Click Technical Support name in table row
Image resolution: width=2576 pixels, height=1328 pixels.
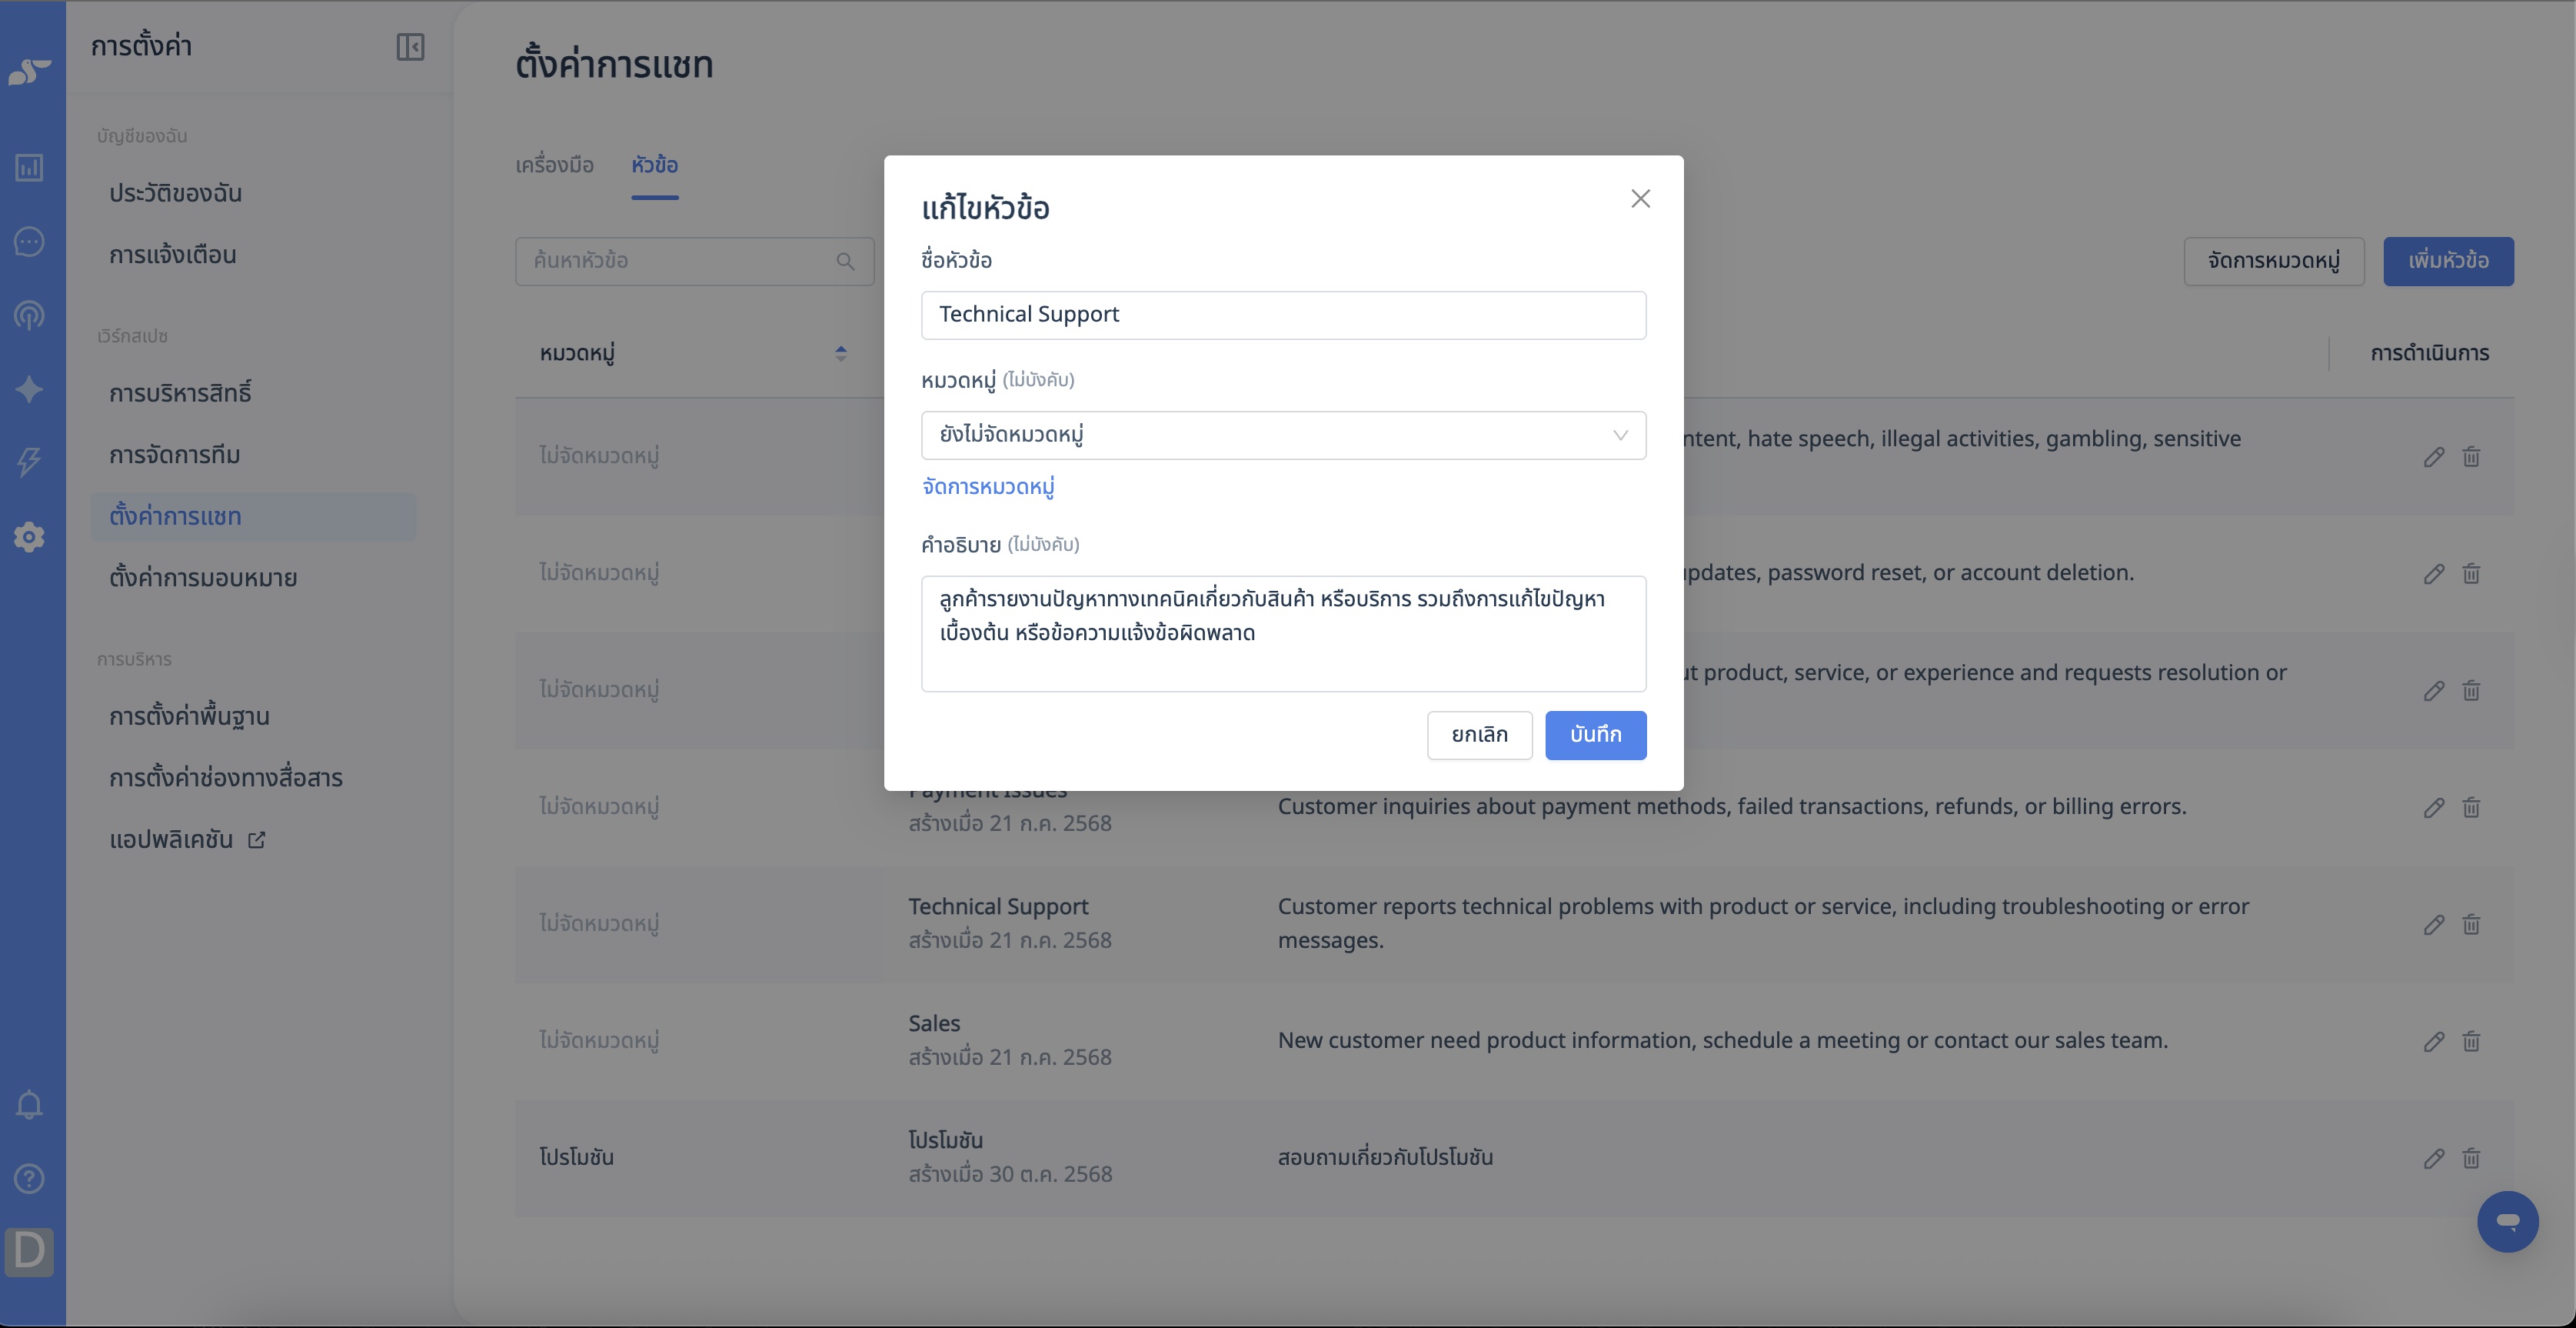pos(998,906)
